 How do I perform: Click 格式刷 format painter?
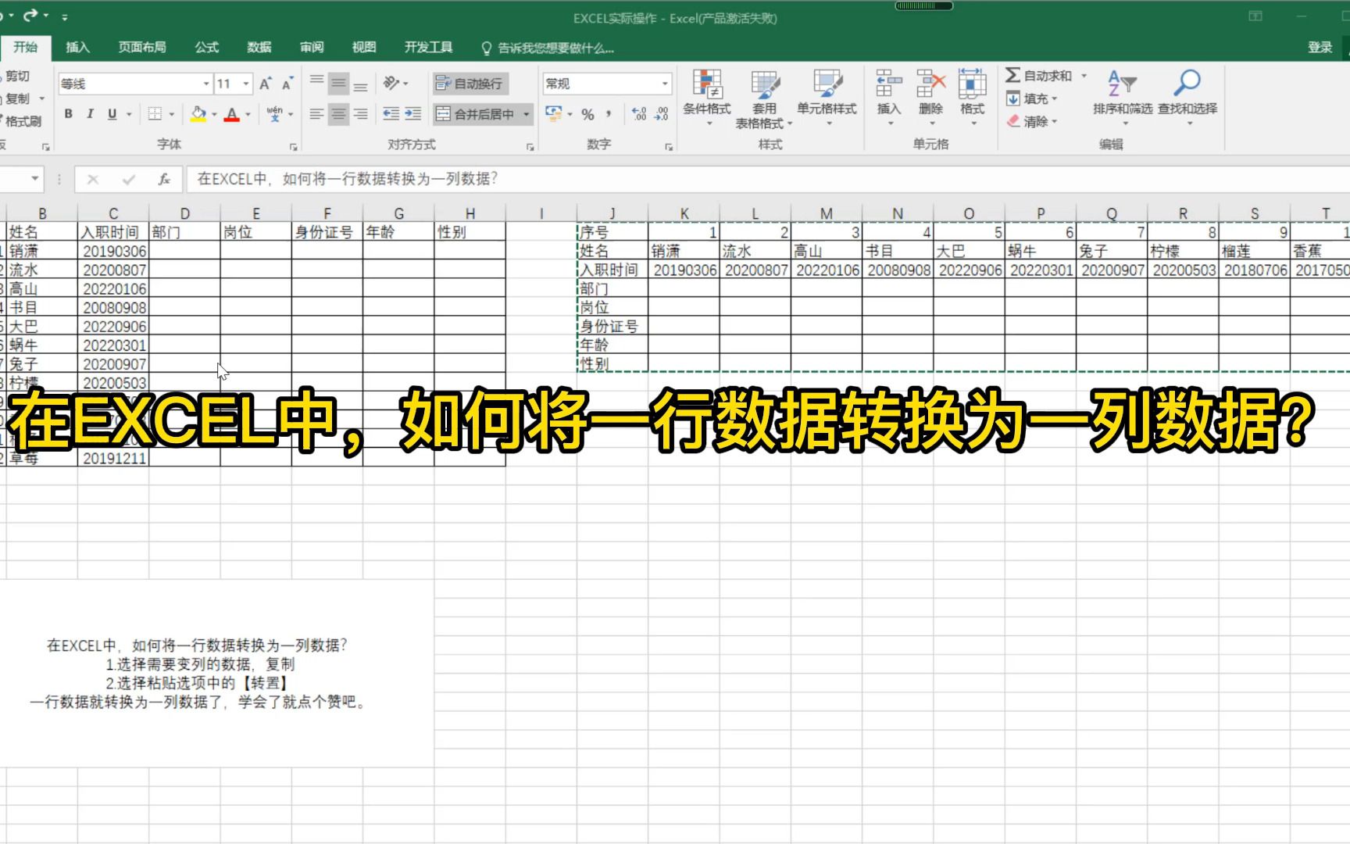click(21, 121)
